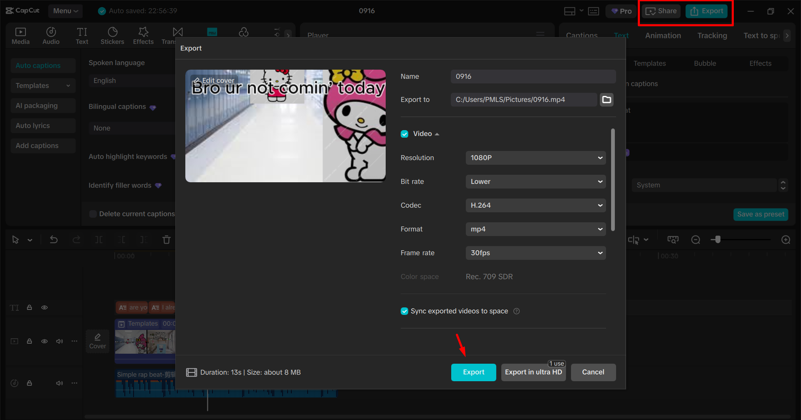Open the Effects panel
Viewport: 801px width, 420px height.
(143, 36)
